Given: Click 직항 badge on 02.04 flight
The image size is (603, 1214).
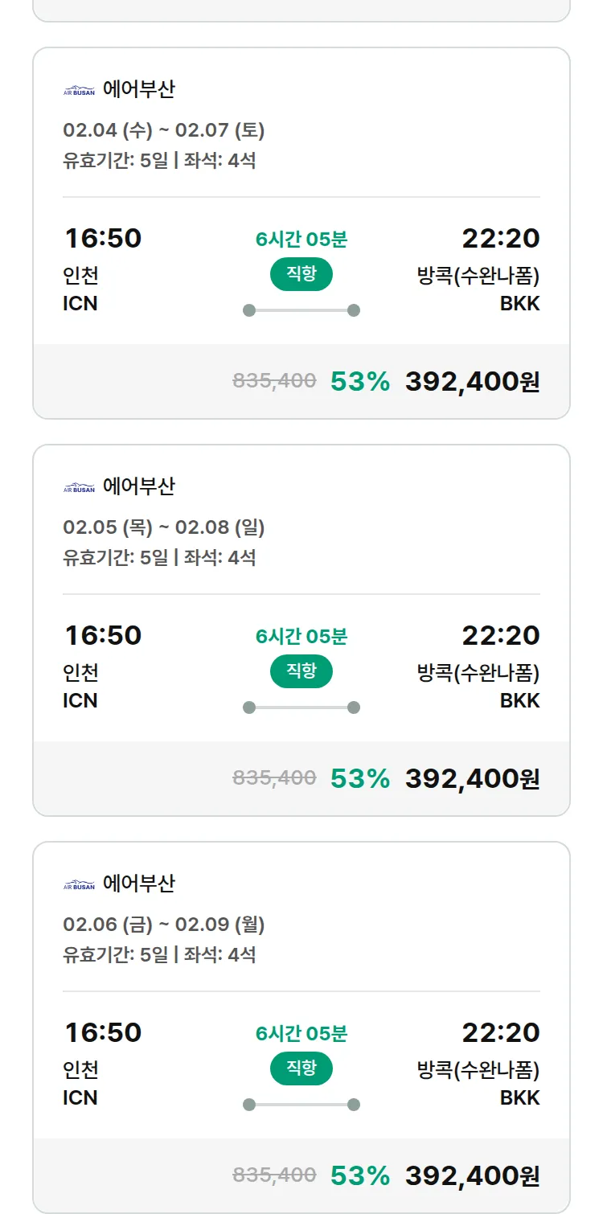Looking at the screenshot, I should pos(301,274).
